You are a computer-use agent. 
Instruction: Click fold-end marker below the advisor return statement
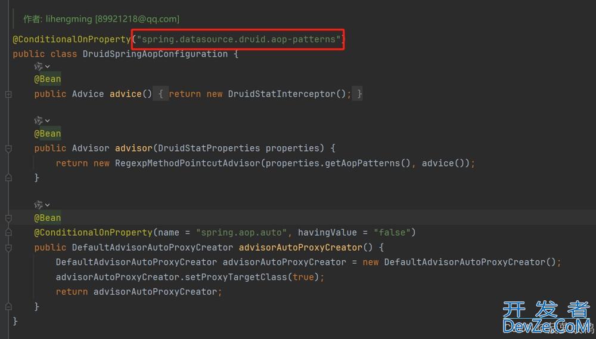coord(8,178)
